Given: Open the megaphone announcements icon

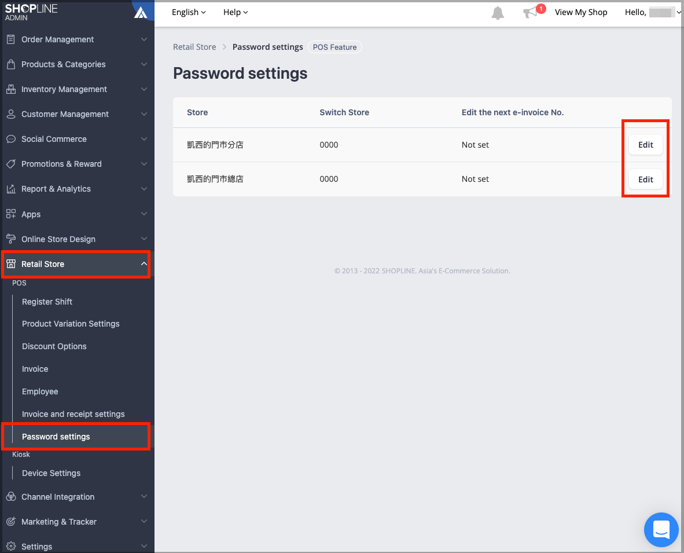Looking at the screenshot, I should pyautogui.click(x=529, y=13).
